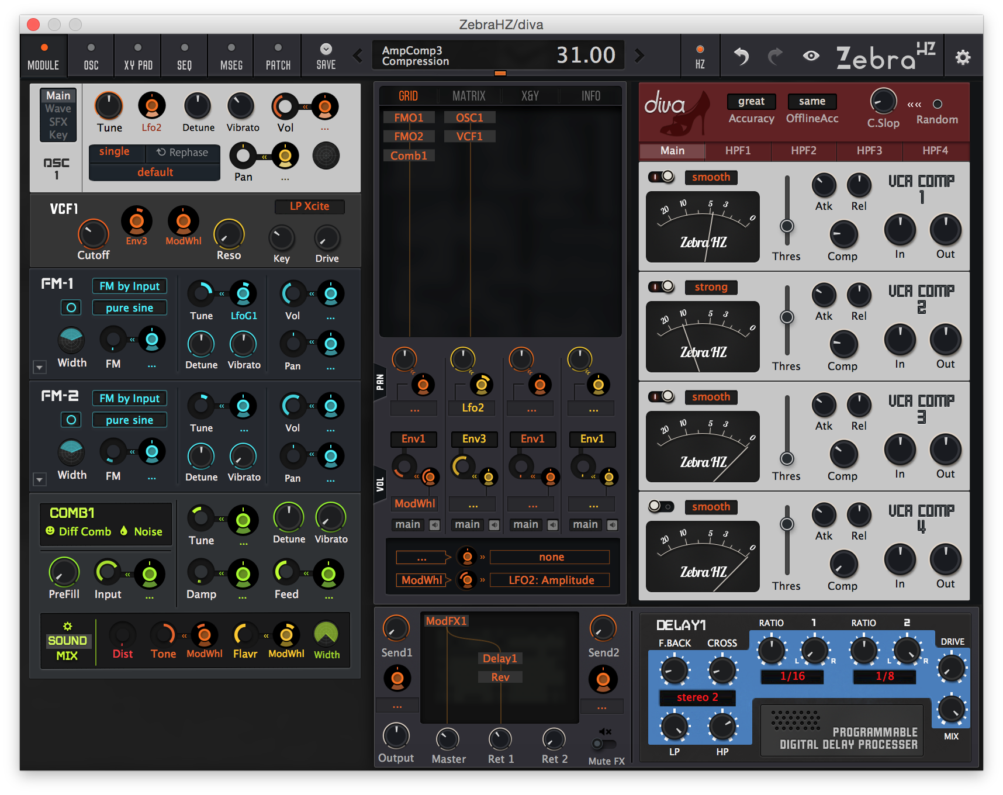Image resolution: width=1003 pixels, height=795 pixels.
Task: Toggle Mute FX switch
Action: click(x=604, y=744)
